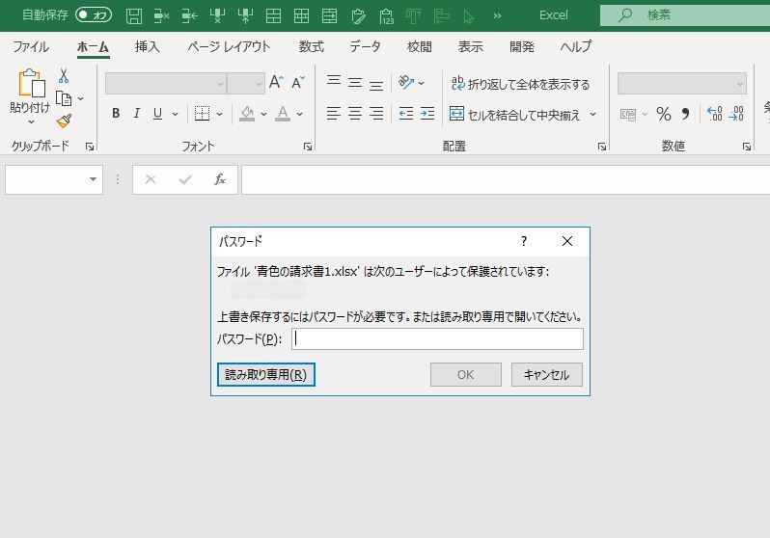
Task: Open the font name combo box
Action: tap(166, 84)
